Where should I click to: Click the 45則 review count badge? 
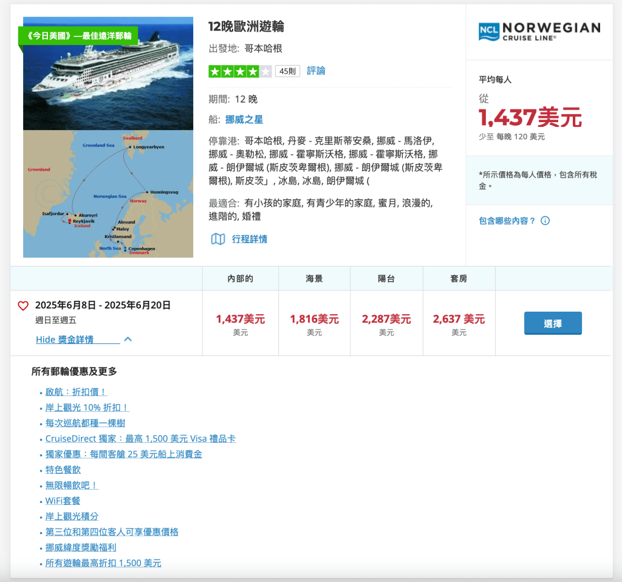[287, 71]
